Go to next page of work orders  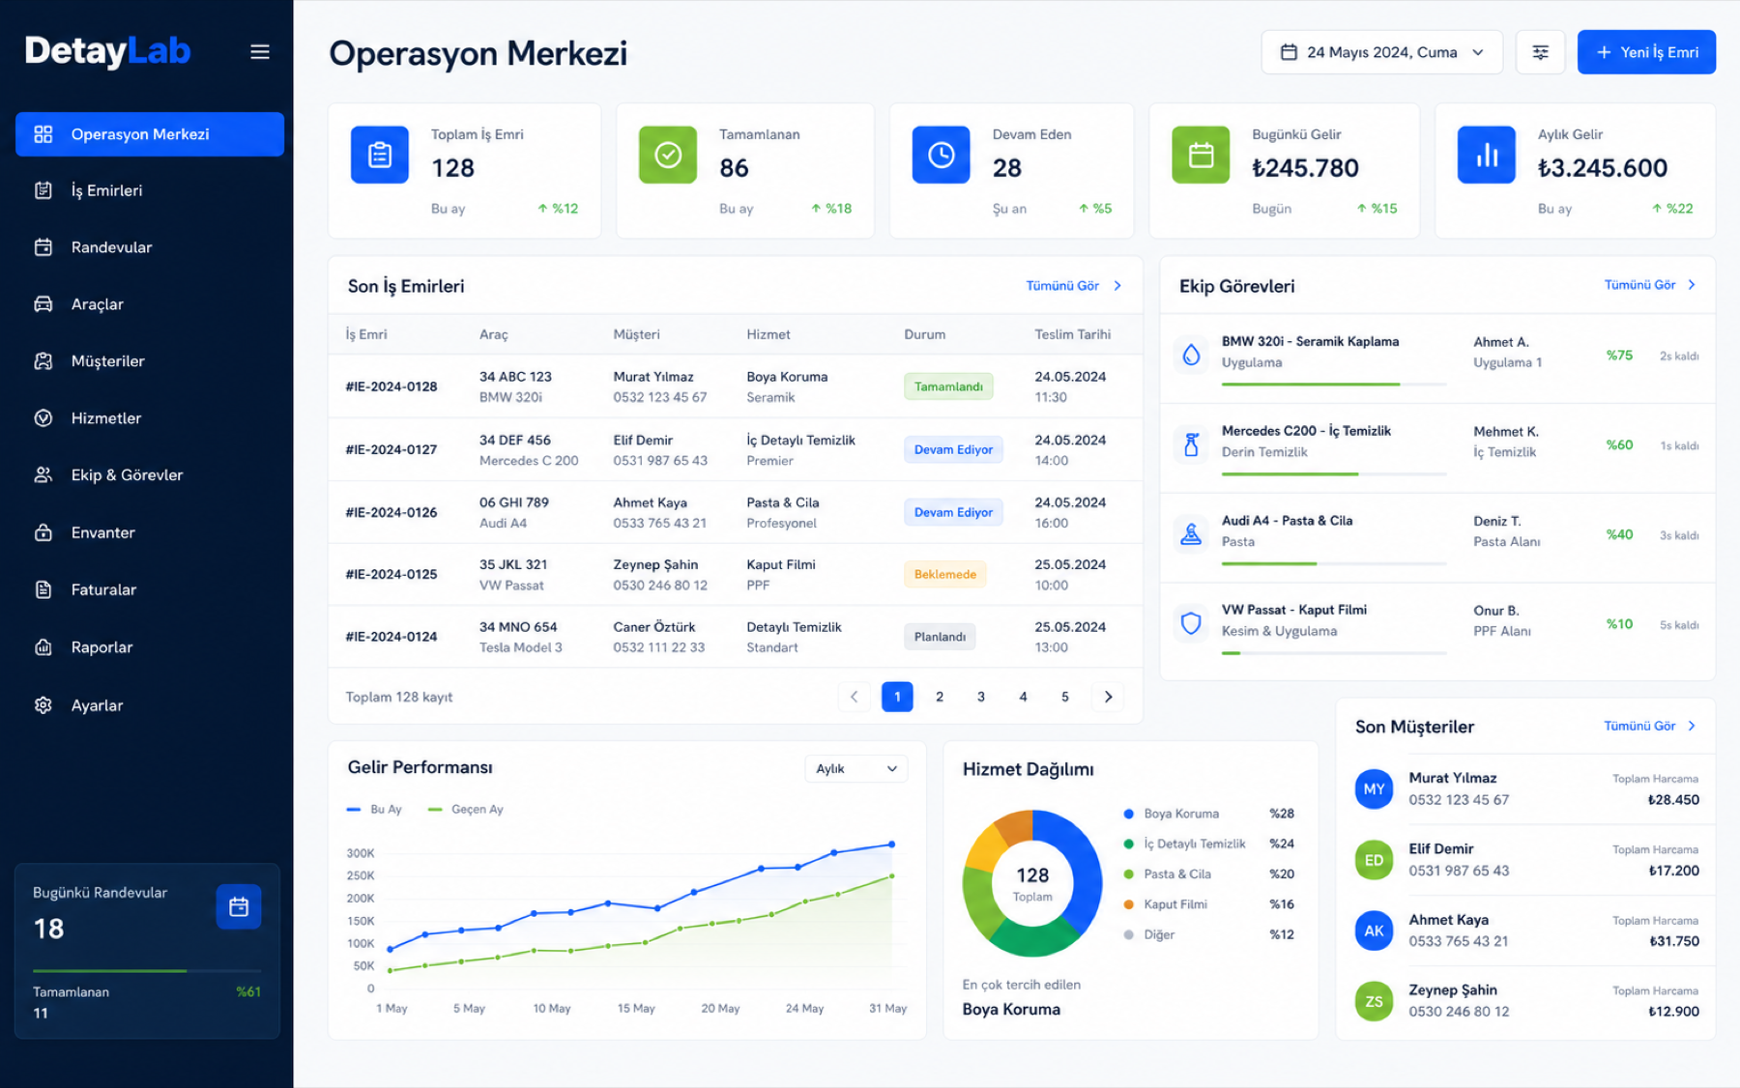coord(1108,697)
